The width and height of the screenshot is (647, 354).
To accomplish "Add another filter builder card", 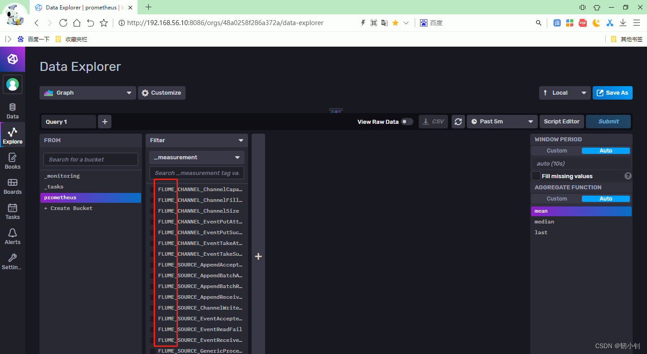I will click(258, 257).
